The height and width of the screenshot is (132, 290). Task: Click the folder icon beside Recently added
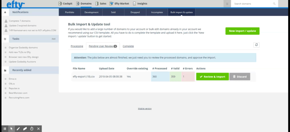coord(5,70)
